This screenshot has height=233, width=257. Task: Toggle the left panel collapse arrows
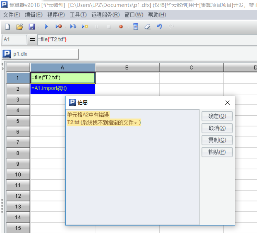tap(2, 66)
